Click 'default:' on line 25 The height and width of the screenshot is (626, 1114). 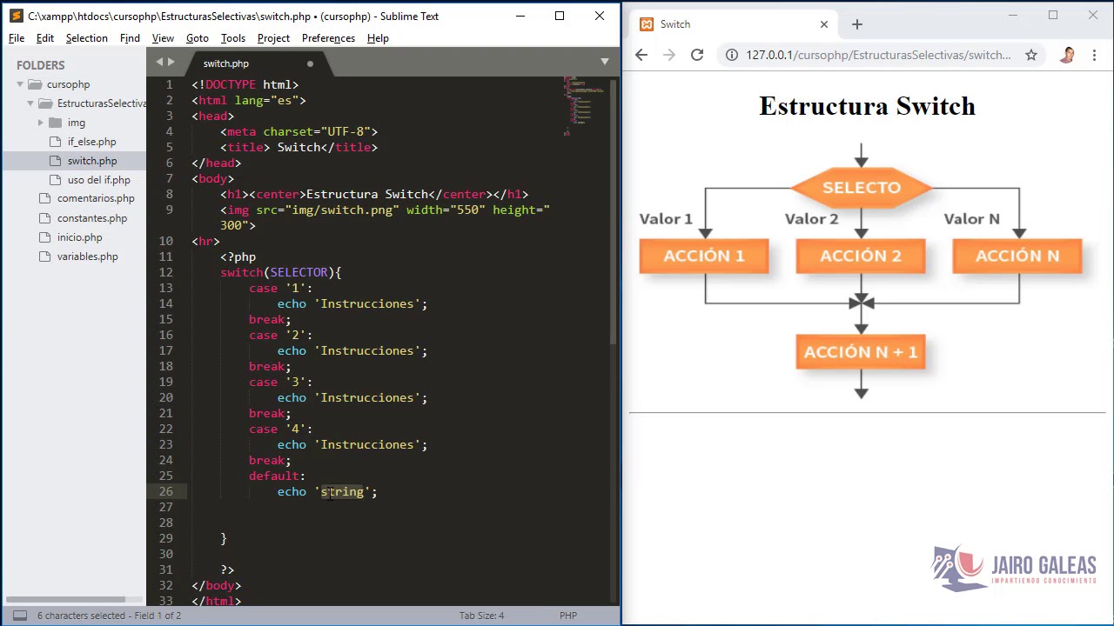[277, 476]
